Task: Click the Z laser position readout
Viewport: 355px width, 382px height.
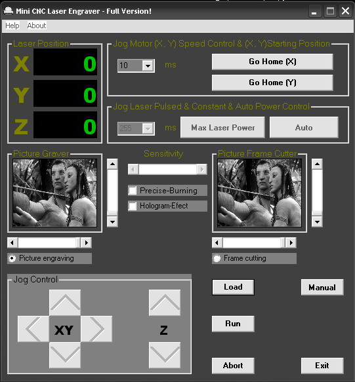Action: (65, 124)
